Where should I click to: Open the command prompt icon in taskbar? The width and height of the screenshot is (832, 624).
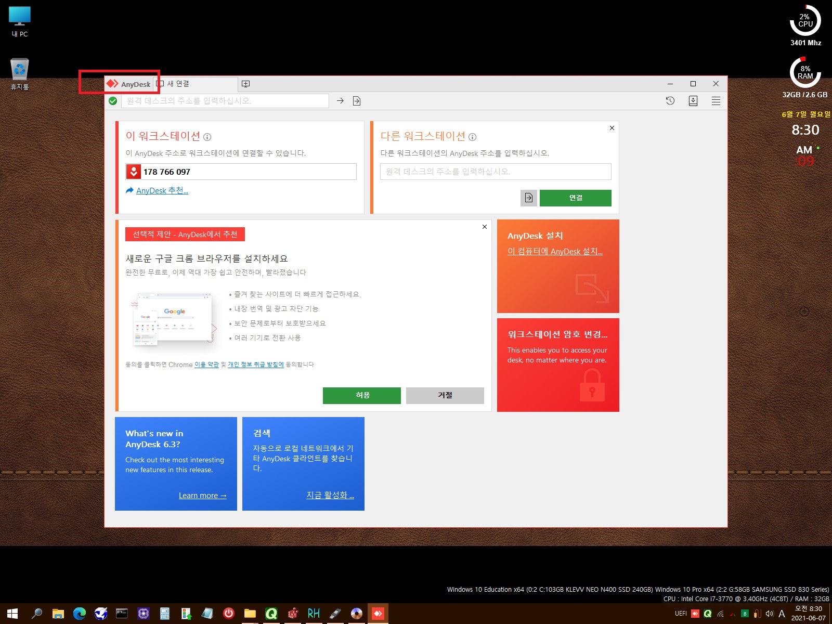click(122, 614)
